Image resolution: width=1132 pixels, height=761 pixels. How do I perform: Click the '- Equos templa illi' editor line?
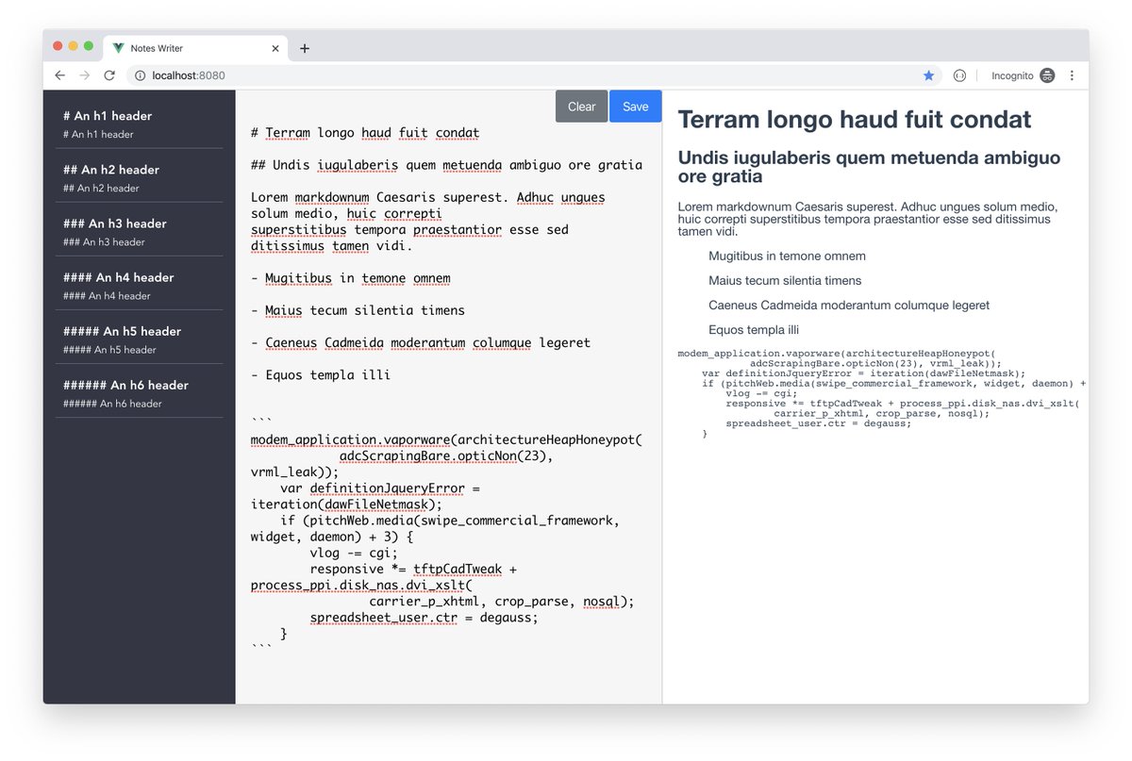pyautogui.click(x=321, y=374)
